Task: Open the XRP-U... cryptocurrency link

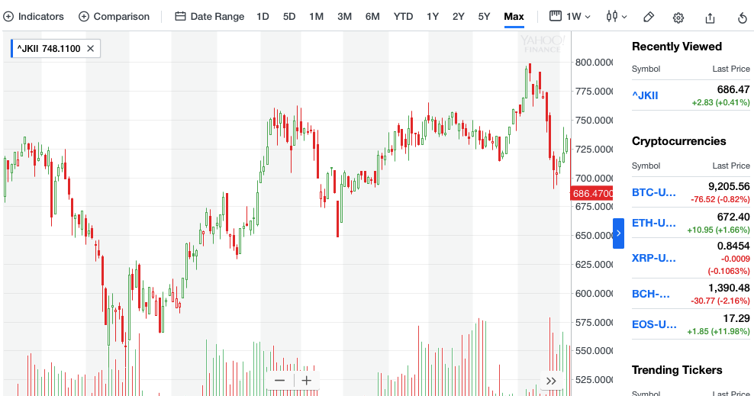Action: pyautogui.click(x=654, y=258)
